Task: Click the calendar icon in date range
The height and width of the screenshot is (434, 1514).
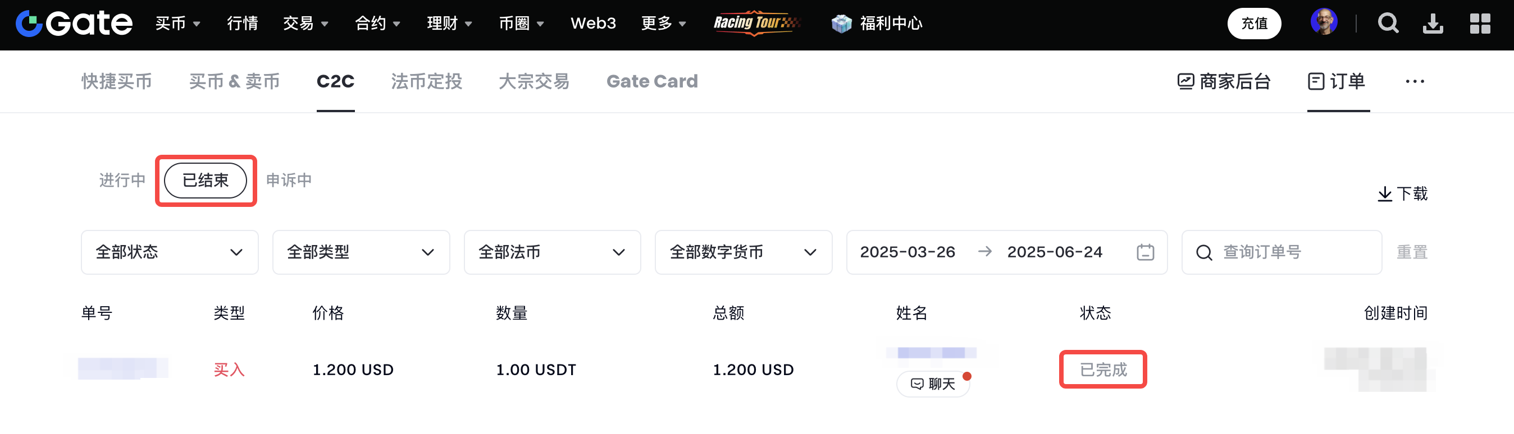Action: coord(1145,252)
